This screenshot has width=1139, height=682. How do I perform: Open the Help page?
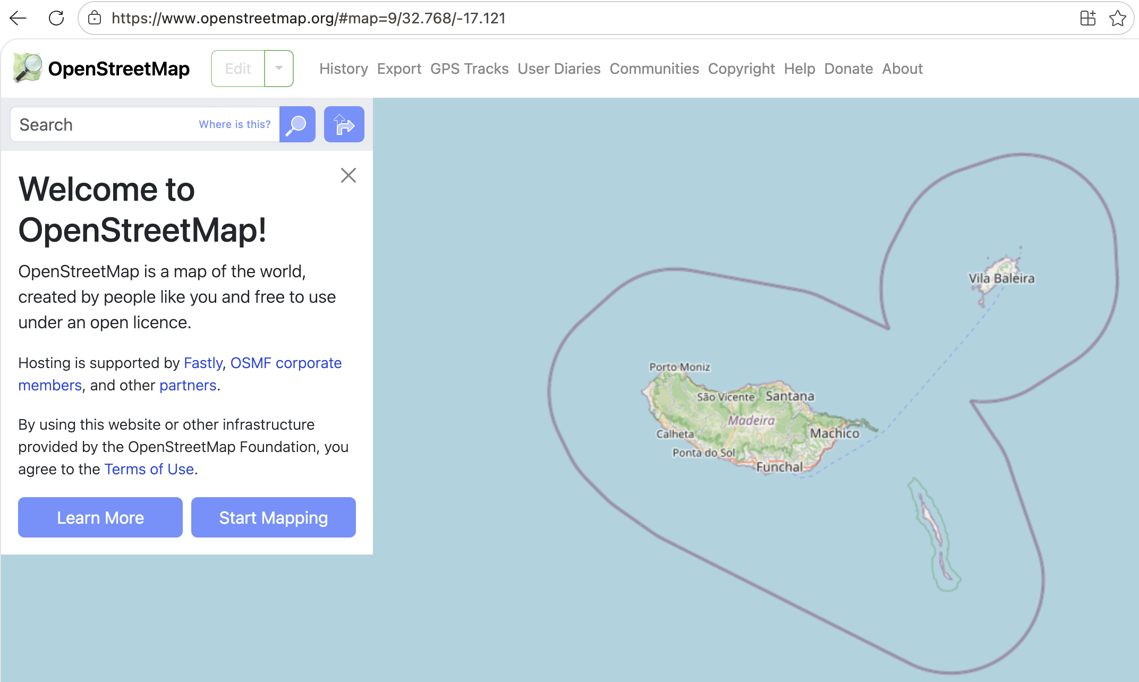(x=800, y=69)
